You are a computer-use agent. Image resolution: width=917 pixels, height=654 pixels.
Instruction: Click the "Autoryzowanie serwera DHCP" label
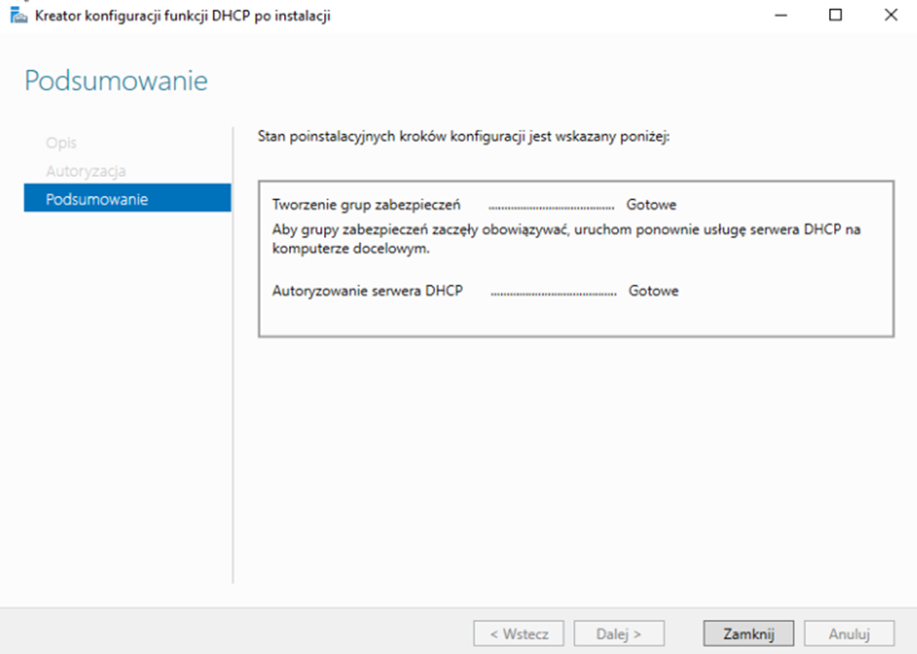pos(367,291)
